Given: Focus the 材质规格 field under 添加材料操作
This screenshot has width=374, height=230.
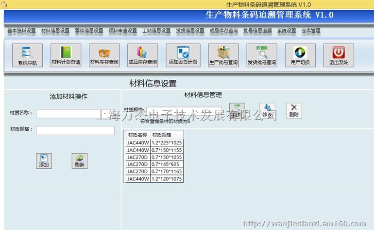Looking at the screenshot, I should (x=75, y=130).
